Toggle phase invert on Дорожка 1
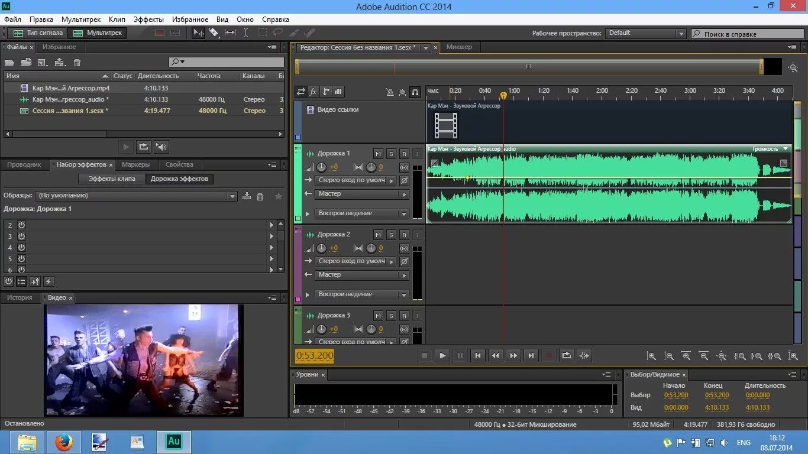 (x=404, y=180)
